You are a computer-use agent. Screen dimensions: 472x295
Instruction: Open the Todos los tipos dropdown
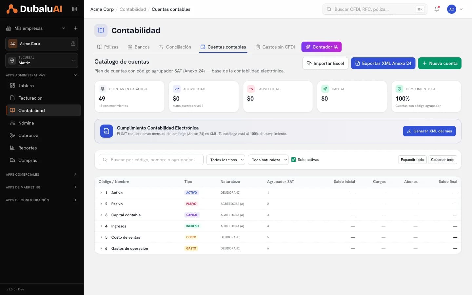pyautogui.click(x=226, y=160)
